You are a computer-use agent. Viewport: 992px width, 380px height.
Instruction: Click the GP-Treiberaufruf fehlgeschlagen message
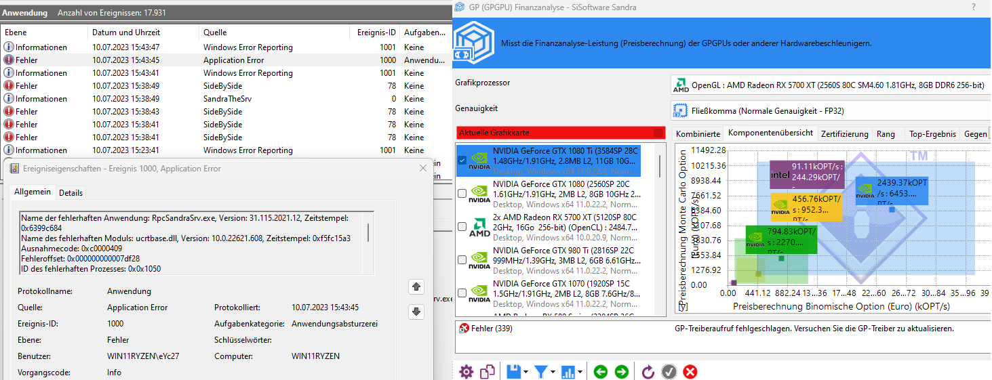(814, 329)
